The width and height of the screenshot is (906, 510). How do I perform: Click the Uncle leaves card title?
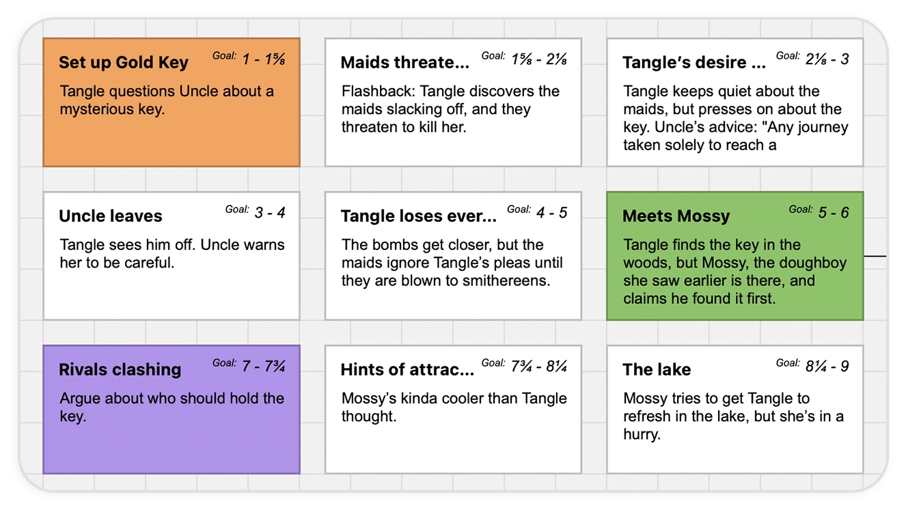(111, 216)
